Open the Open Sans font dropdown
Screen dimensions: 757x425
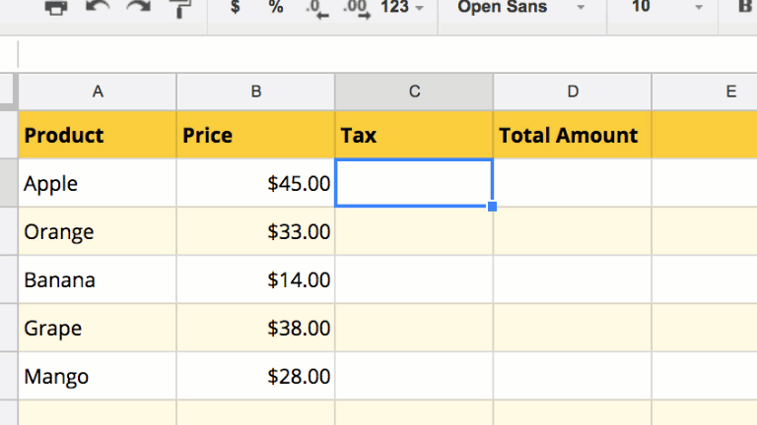pyautogui.click(x=521, y=7)
